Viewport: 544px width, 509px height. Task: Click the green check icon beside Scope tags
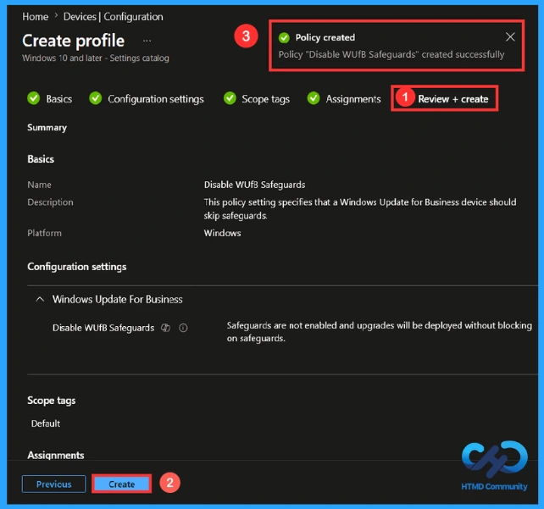coord(230,98)
